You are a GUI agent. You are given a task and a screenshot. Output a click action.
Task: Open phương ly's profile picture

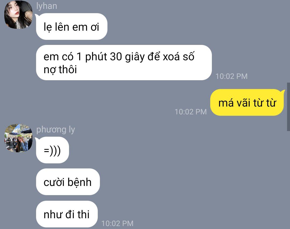(18, 138)
